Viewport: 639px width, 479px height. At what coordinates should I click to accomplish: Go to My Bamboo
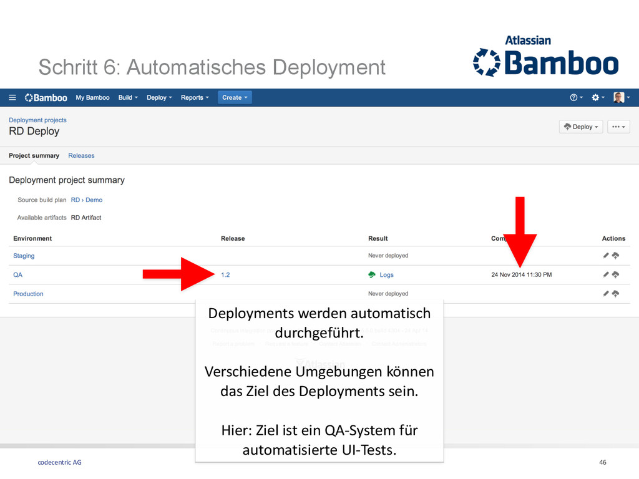coord(92,98)
